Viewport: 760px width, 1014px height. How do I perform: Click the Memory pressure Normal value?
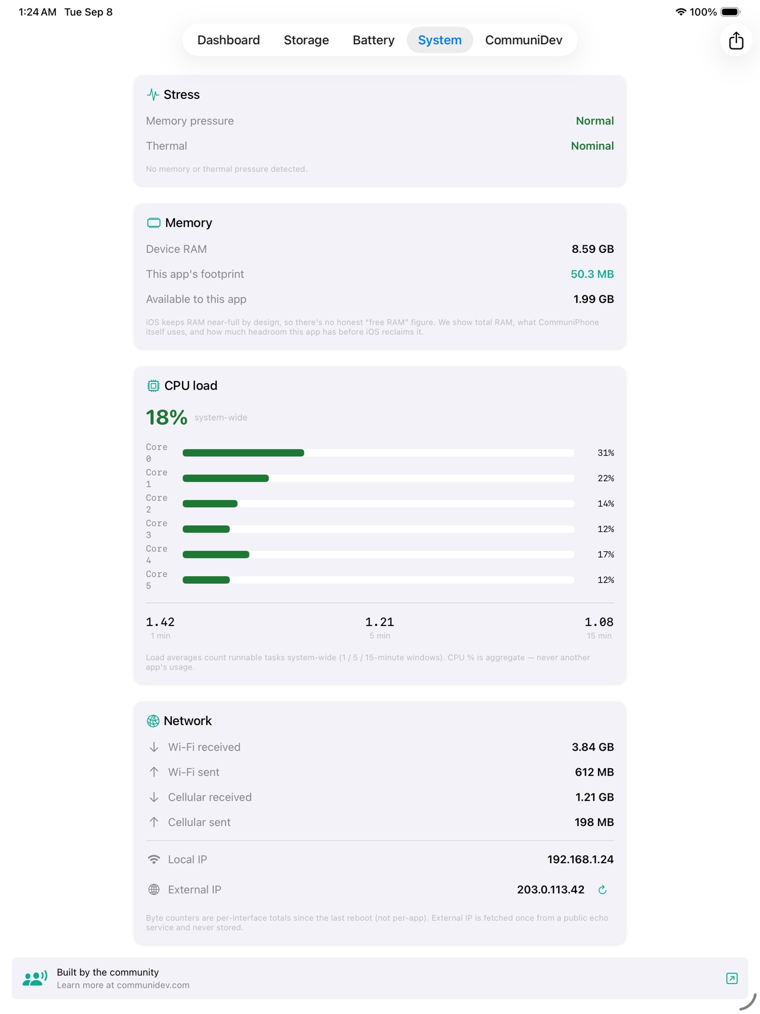[x=594, y=121]
